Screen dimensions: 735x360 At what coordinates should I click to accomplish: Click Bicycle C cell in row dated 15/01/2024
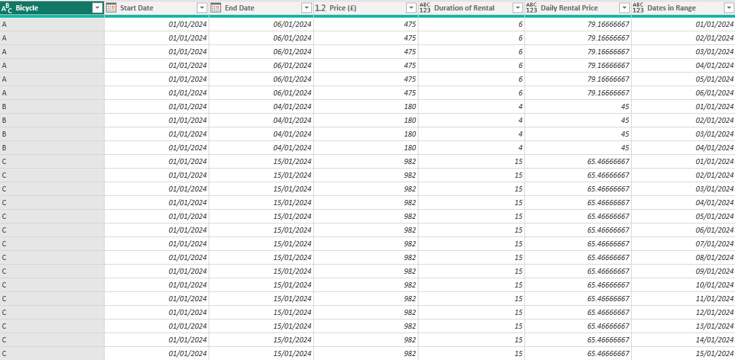tap(52, 353)
